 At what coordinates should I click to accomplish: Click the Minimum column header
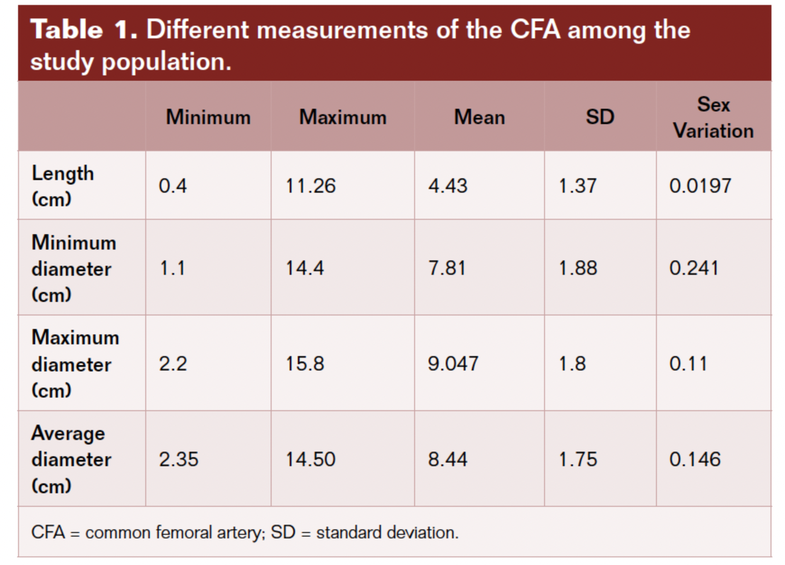pos(208,117)
